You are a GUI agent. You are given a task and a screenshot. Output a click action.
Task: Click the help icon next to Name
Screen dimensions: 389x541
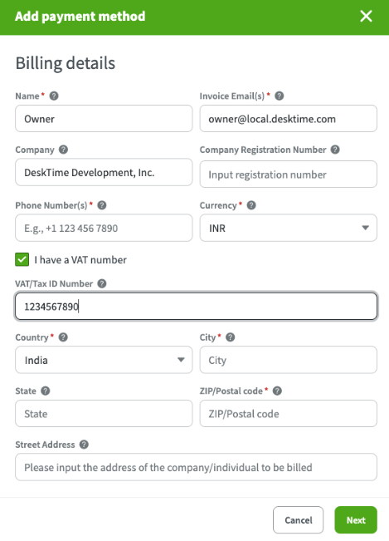[x=54, y=96]
